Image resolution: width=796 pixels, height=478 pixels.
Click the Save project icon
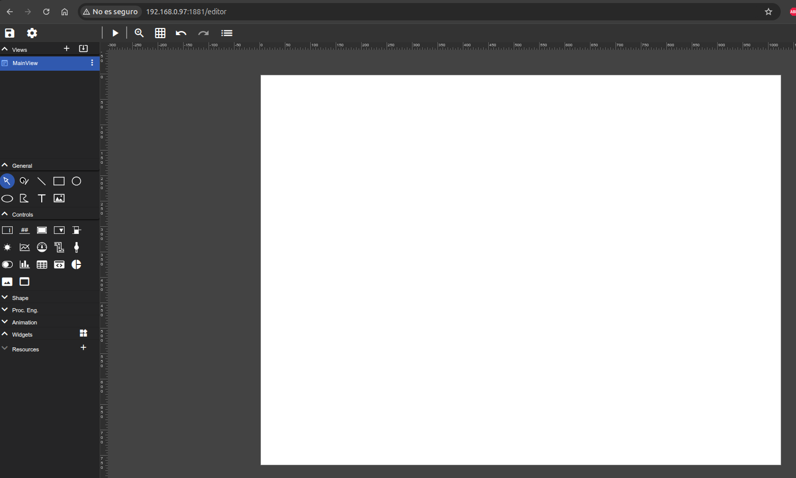tap(10, 33)
